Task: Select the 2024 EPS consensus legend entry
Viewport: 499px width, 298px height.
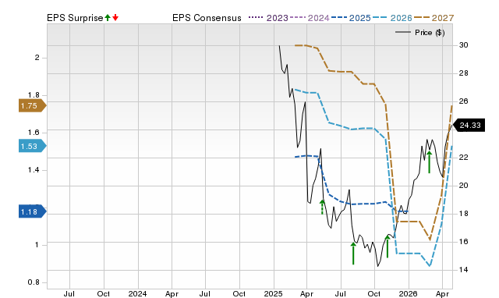Action: point(310,18)
